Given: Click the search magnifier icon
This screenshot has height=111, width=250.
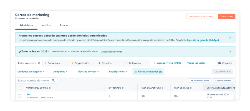Looking at the screenshot, I should [x=53, y=81].
